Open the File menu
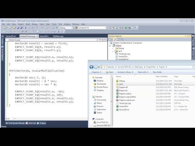The width and height of the screenshot is (195, 146). point(3,24)
